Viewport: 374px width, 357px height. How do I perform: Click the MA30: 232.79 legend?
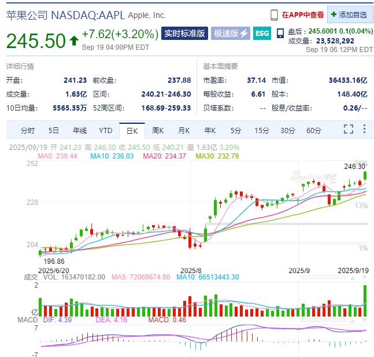coord(217,156)
